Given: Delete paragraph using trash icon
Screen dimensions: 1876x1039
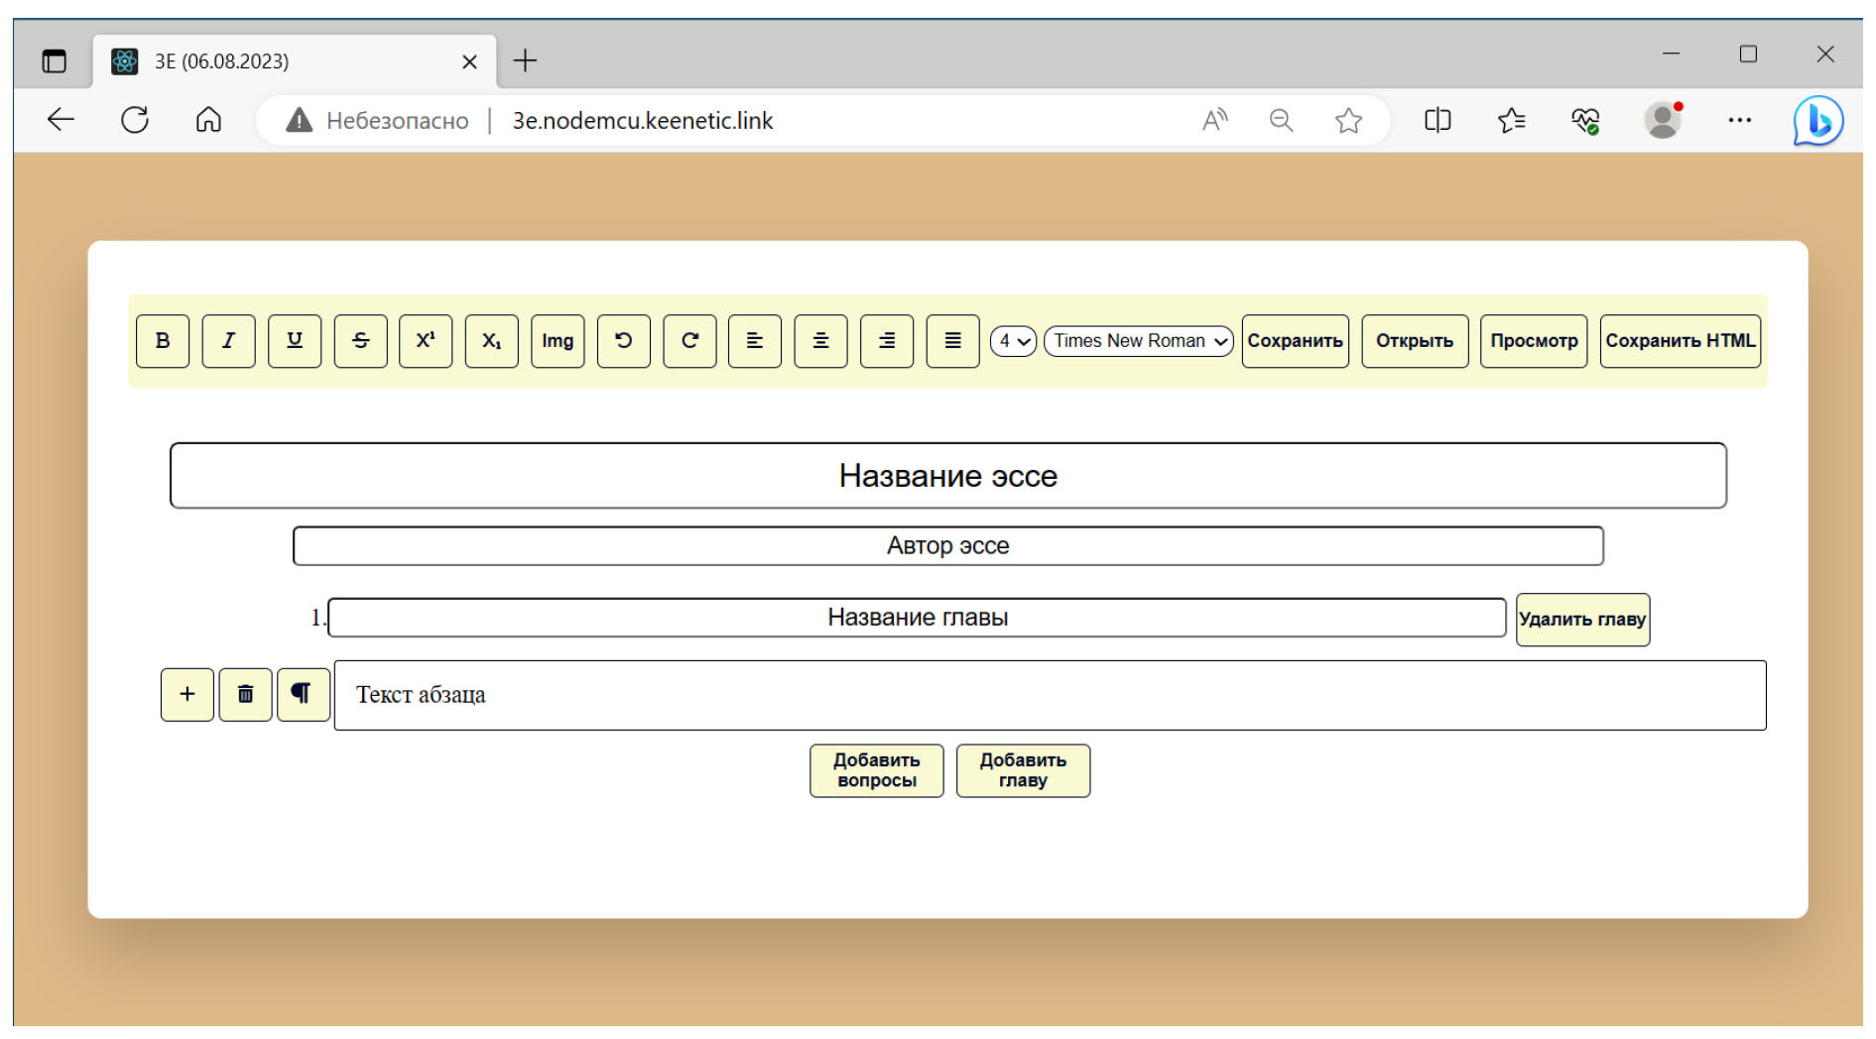Looking at the screenshot, I should 245,694.
